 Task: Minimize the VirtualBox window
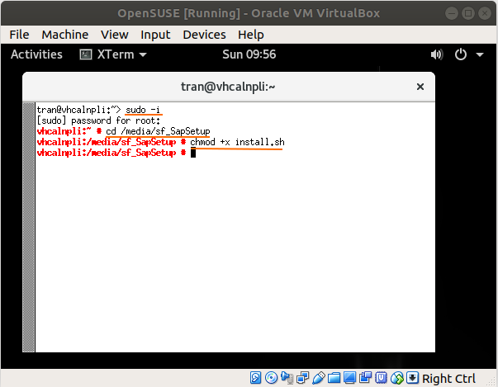pos(451,13)
